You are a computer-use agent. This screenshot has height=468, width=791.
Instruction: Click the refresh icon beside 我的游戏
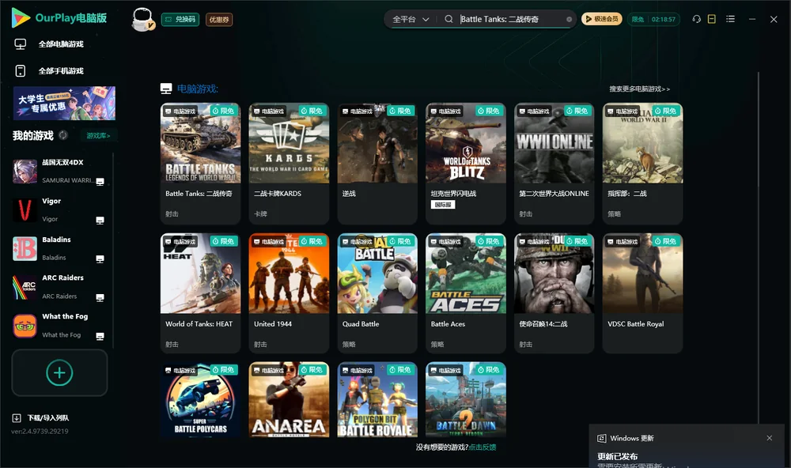[63, 135]
